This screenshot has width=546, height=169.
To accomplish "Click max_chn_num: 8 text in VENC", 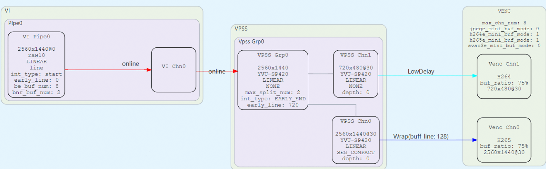I will (x=504, y=23).
